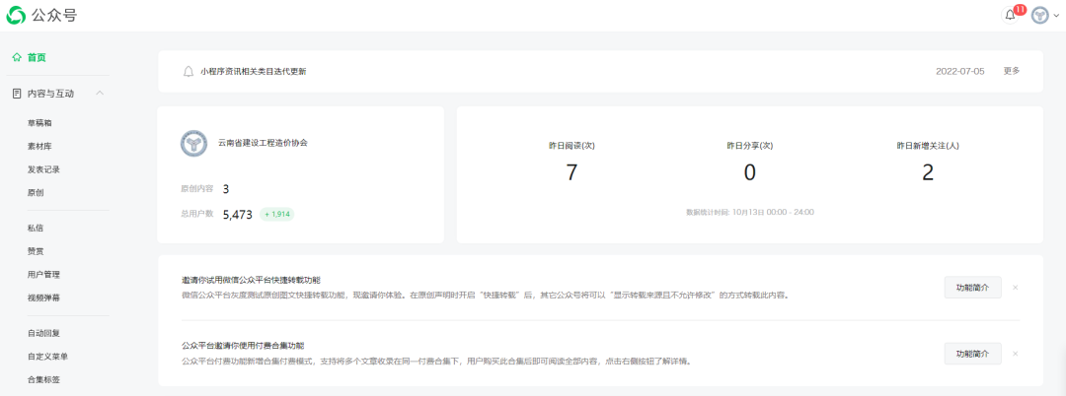Open 视频弹幕 settings
Screen dimensions: 1066x396
pyautogui.click(x=44, y=297)
